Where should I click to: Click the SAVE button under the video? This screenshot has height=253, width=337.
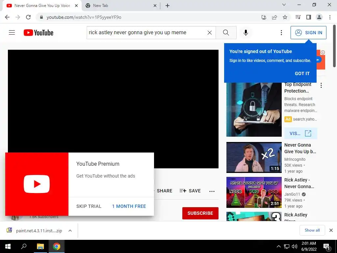pos(190,191)
